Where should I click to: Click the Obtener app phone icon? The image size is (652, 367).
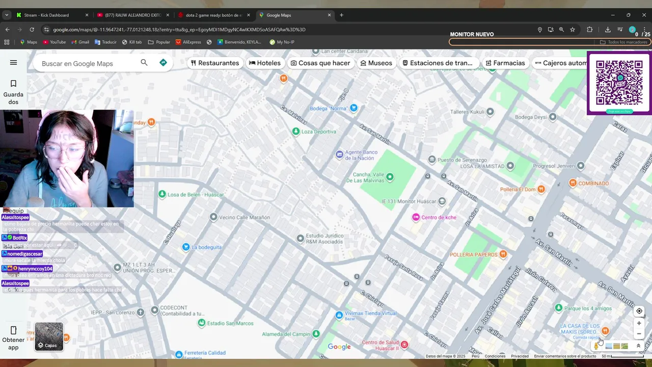point(13,330)
